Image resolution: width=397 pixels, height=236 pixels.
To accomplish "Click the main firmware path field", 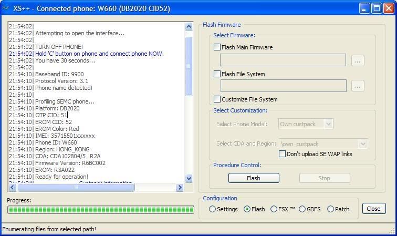I will (283, 60).
